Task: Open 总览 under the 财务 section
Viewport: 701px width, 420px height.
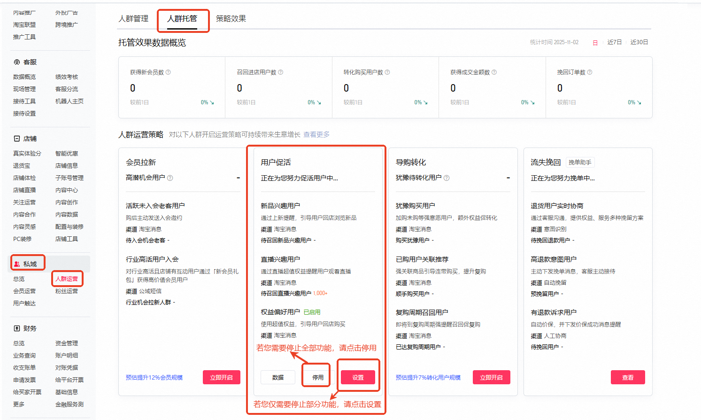Action: pos(19,343)
